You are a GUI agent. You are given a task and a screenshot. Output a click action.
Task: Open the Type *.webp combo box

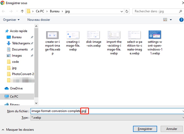point(107,118)
